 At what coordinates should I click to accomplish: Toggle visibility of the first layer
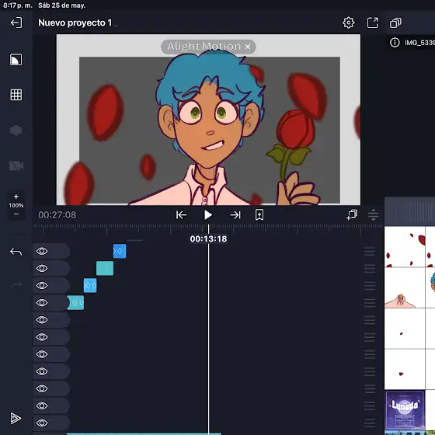click(42, 251)
